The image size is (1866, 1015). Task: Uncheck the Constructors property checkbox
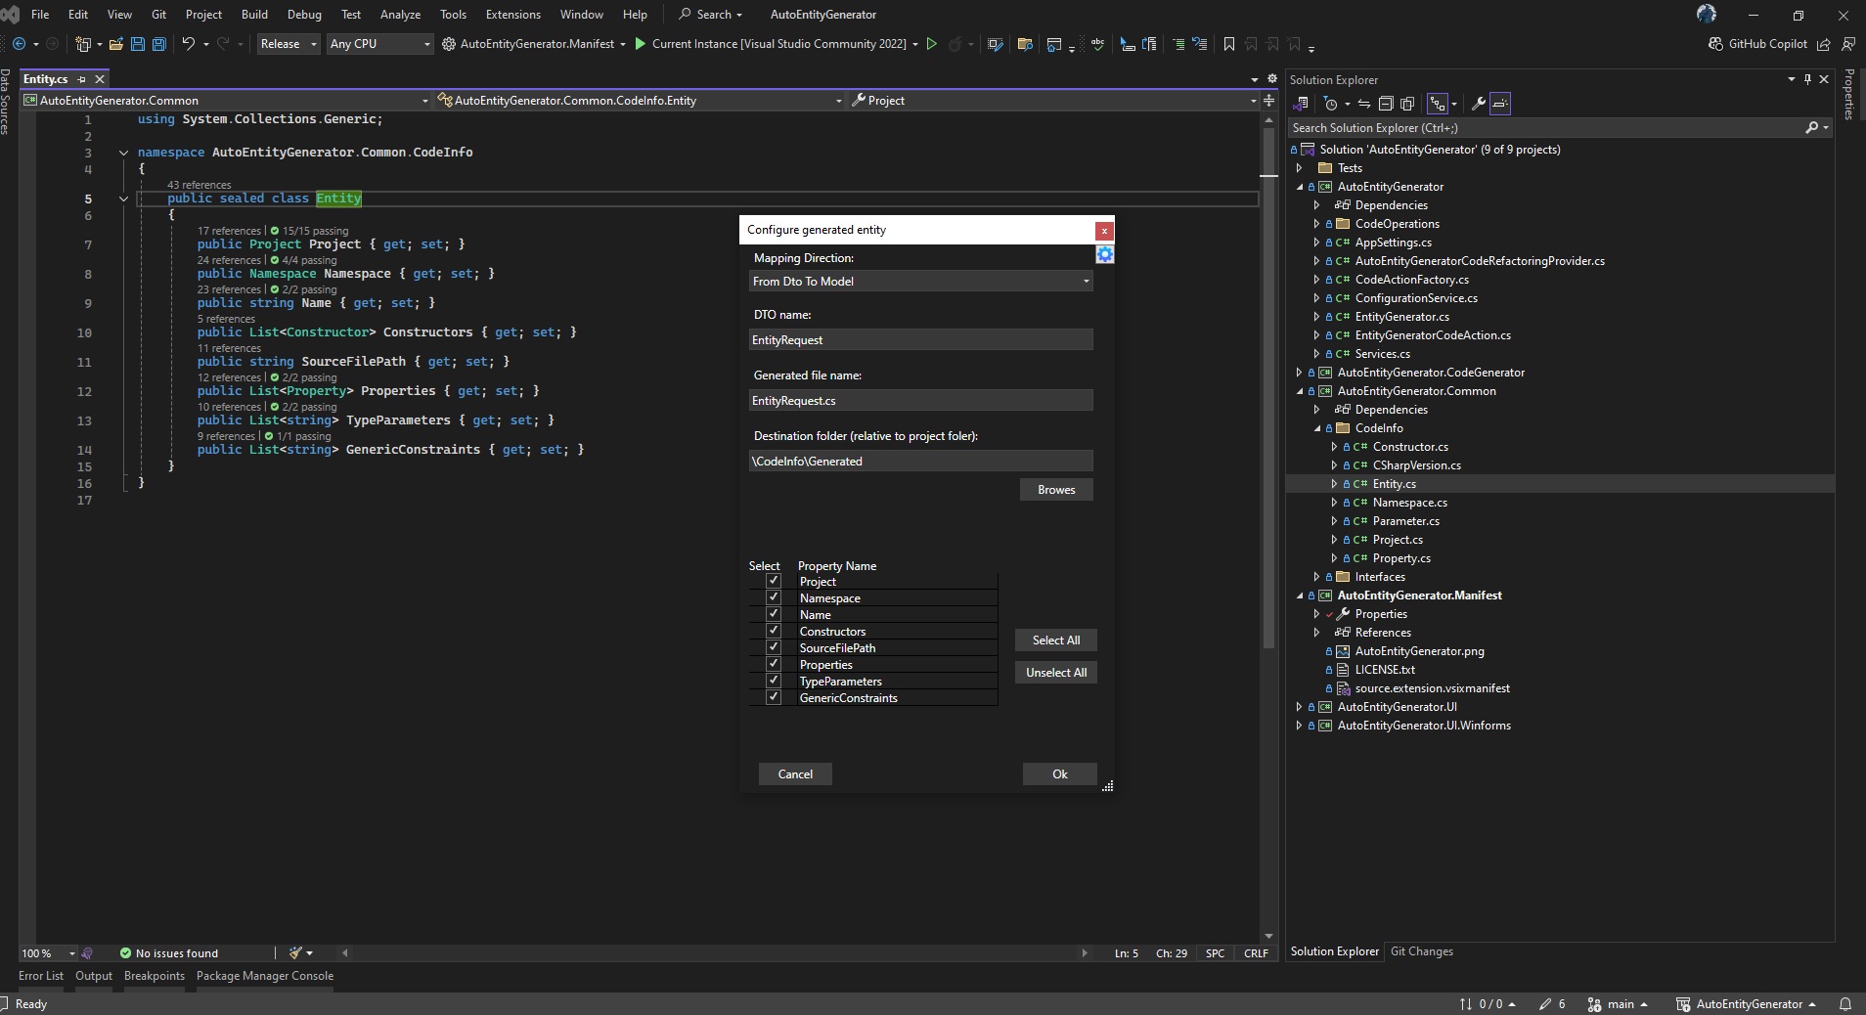774,631
